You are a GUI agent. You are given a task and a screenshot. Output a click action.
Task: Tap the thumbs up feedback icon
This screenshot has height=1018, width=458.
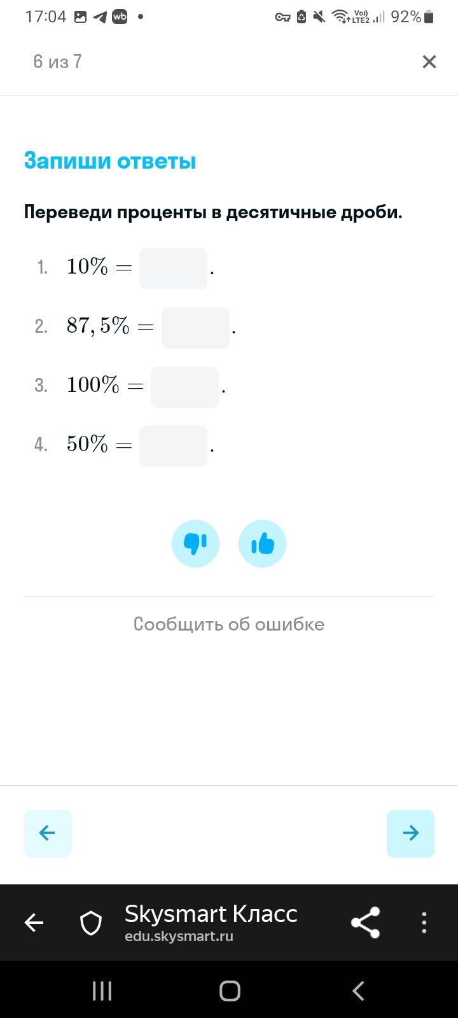coord(262,544)
